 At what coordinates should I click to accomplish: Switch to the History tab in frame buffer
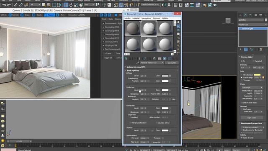click(x=118, y=19)
